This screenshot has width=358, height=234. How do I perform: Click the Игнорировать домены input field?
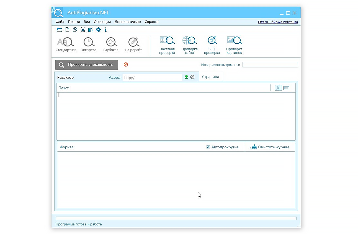[x=270, y=65]
